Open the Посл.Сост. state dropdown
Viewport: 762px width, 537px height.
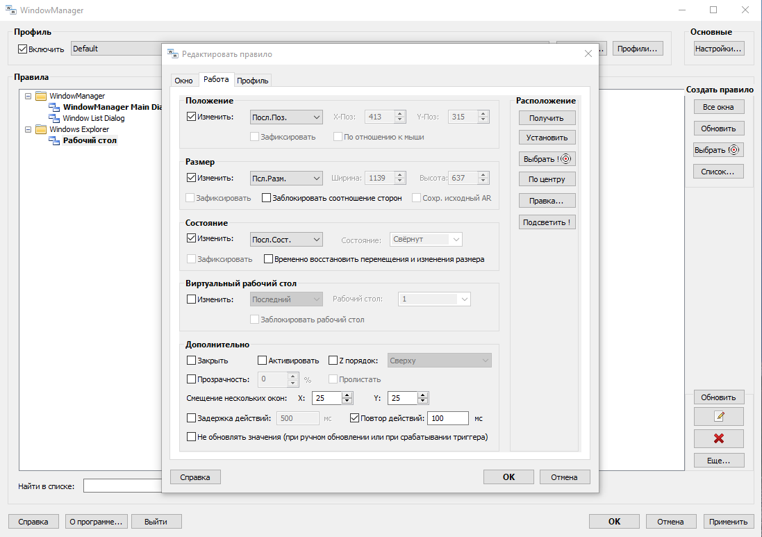(x=286, y=240)
